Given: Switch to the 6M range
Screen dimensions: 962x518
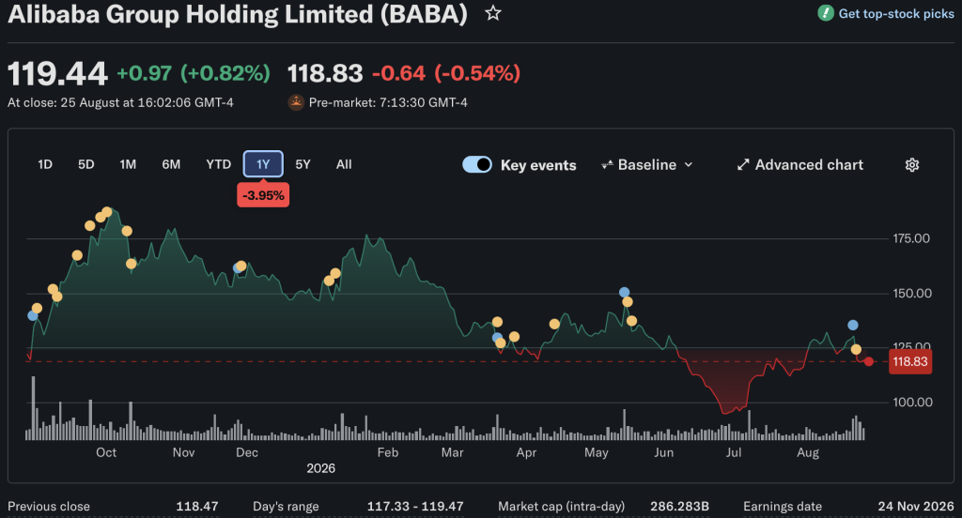Looking at the screenshot, I should pyautogui.click(x=171, y=164).
